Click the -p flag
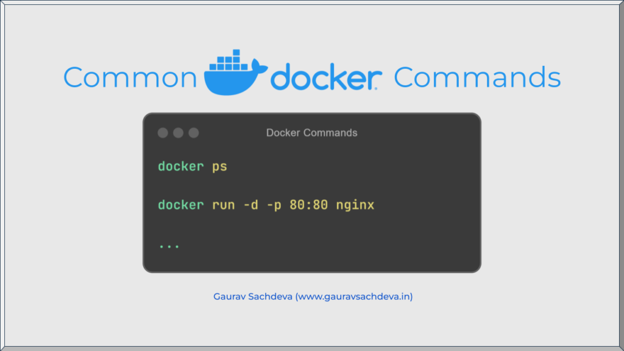This screenshot has height=351, width=624. pyautogui.click(x=274, y=206)
